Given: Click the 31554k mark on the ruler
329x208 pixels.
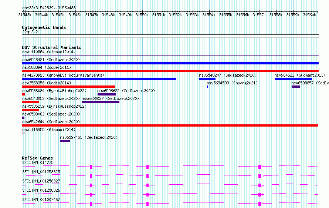Looking at the screenshot, I should click(x=209, y=15).
